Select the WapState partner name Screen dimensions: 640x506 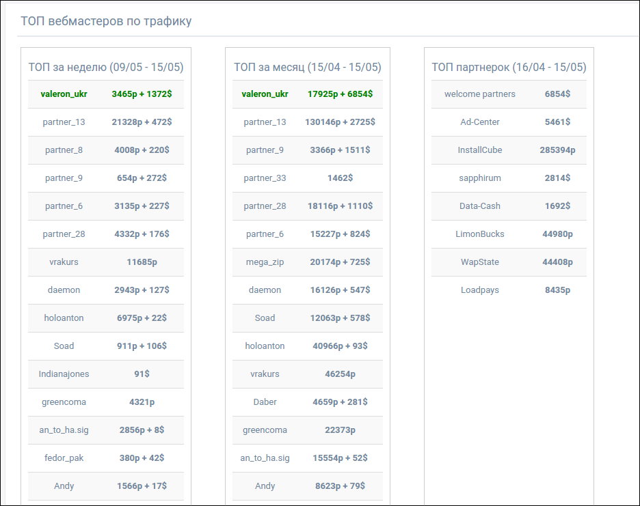click(479, 262)
